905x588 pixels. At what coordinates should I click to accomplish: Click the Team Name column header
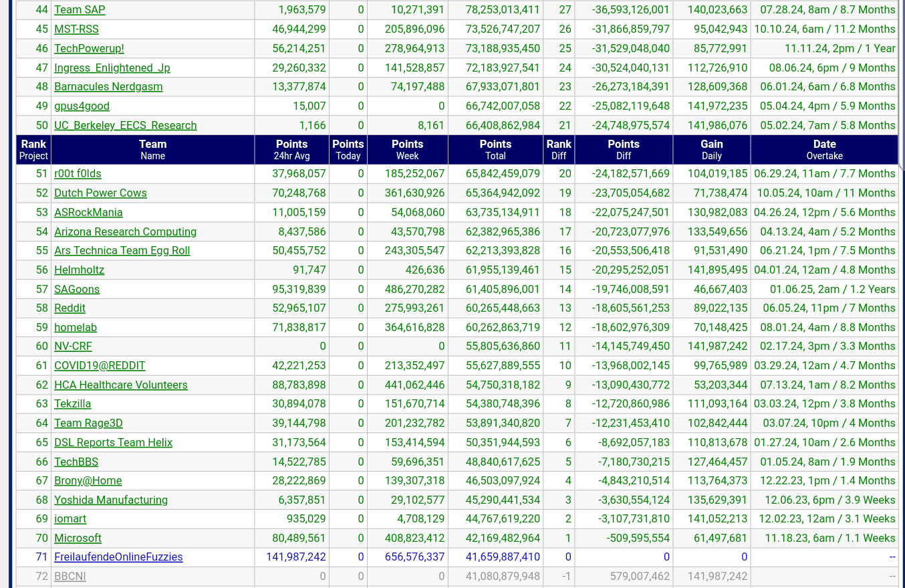pyautogui.click(x=152, y=150)
